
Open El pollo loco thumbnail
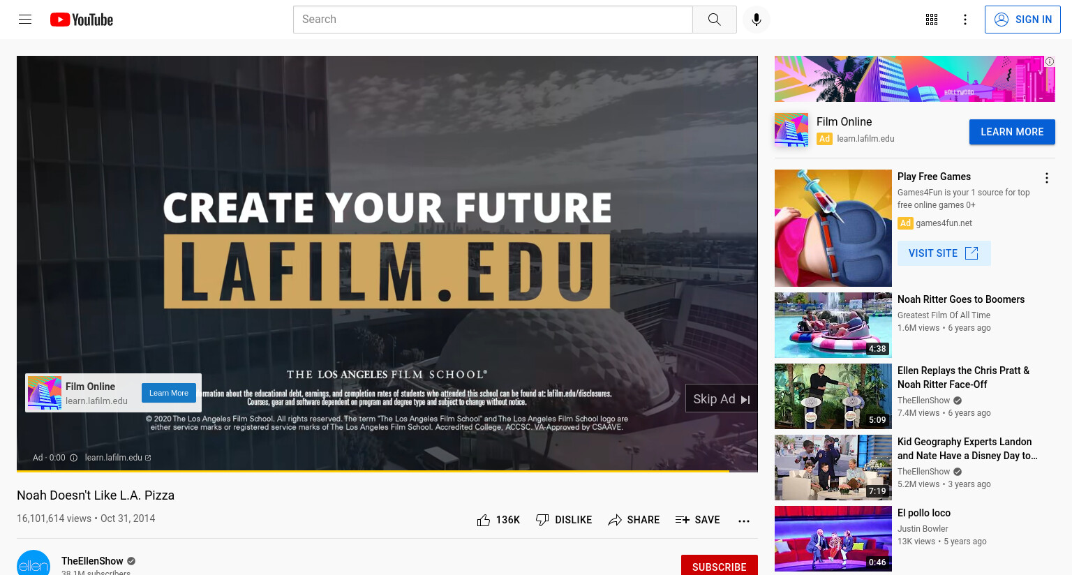[x=833, y=539]
